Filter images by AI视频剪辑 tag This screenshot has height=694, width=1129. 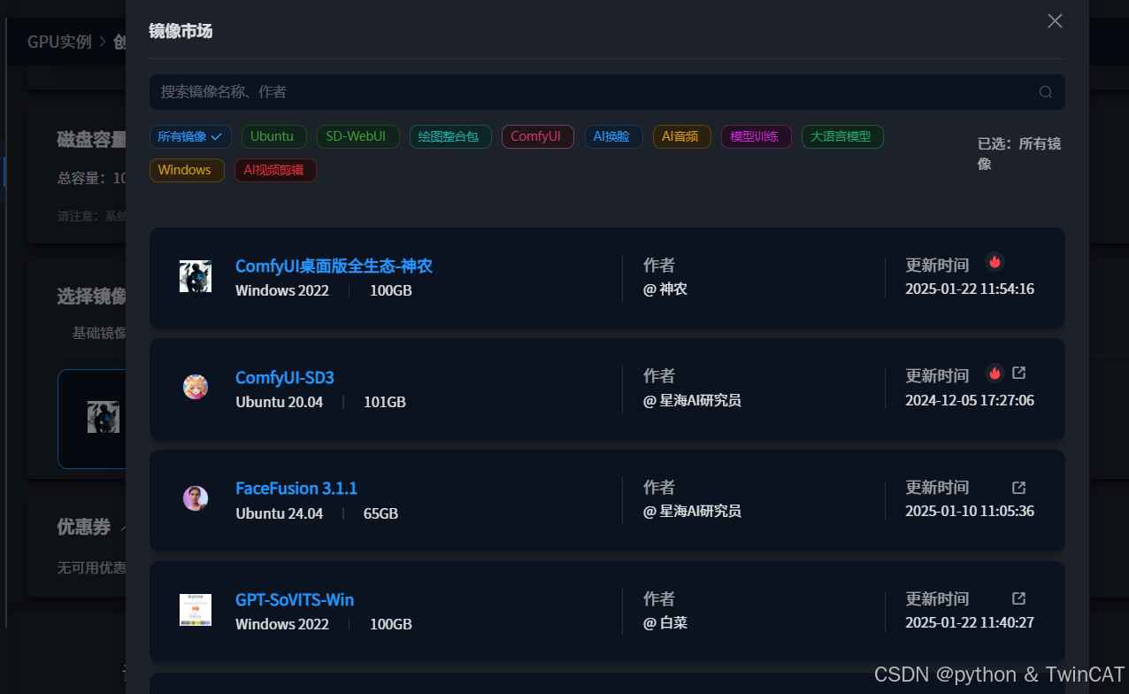click(x=275, y=170)
